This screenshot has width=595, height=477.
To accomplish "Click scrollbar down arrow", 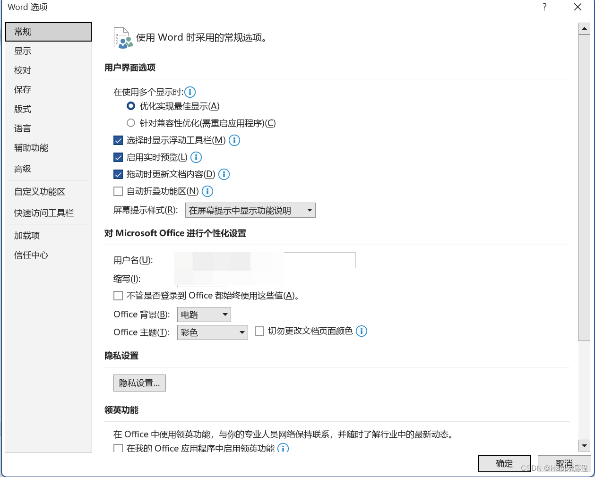I will [x=585, y=445].
